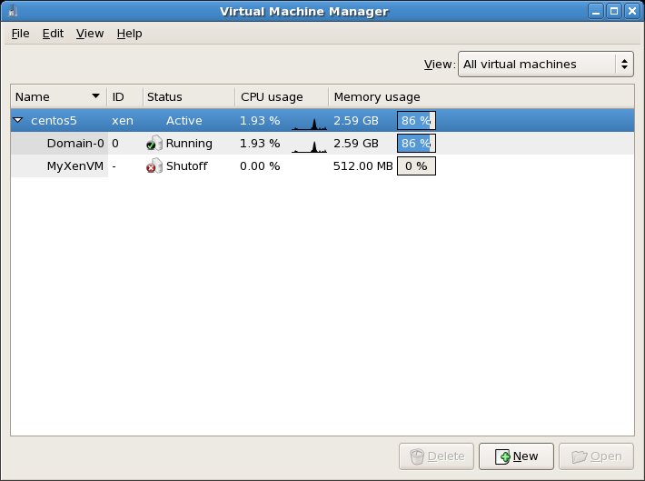This screenshot has width=645, height=481.
Task: Open the Edit menu
Action: (x=53, y=34)
